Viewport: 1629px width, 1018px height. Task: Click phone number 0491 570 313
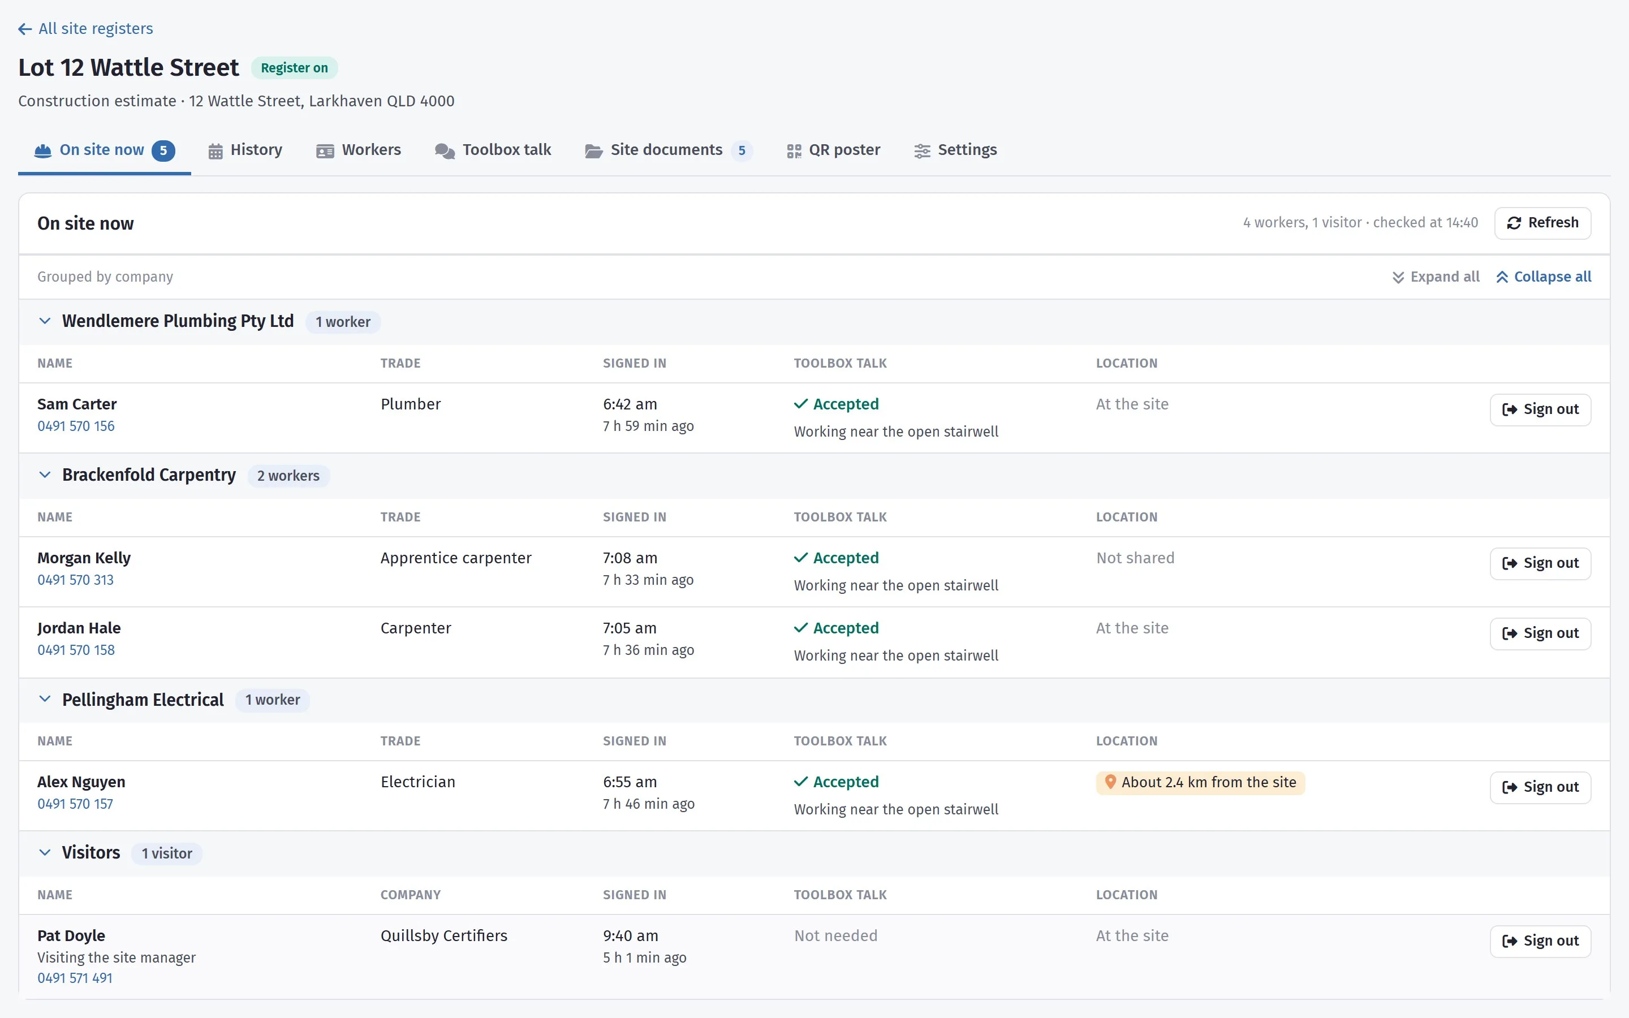pyautogui.click(x=75, y=580)
